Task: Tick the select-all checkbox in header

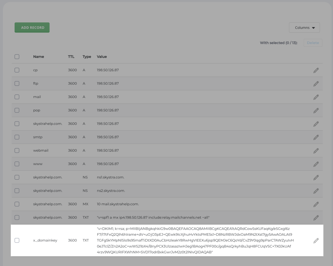Action: [x=17, y=57]
